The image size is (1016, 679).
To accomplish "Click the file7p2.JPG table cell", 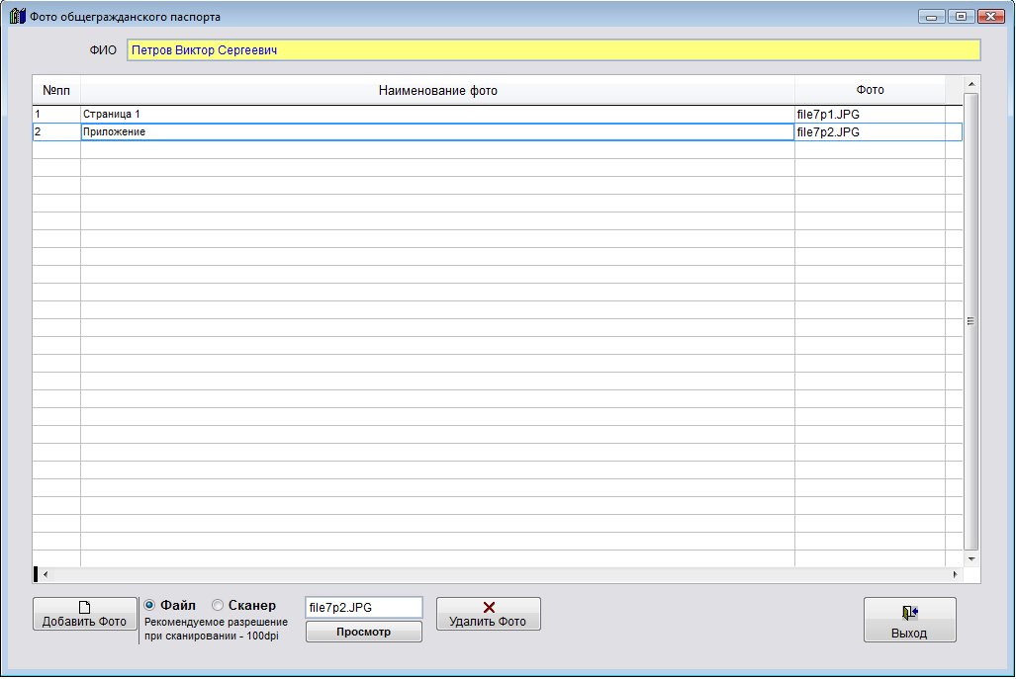I will pos(870,132).
